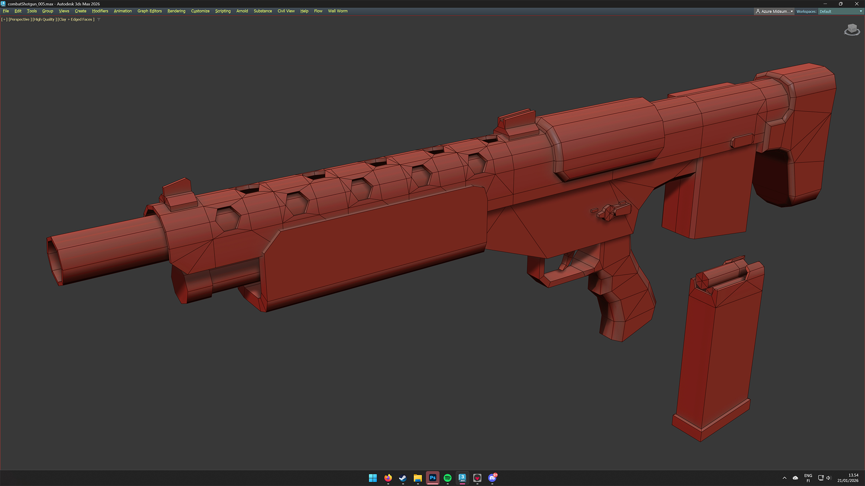Click the volume icon in system tray
Image resolution: width=865 pixels, height=486 pixels.
[x=829, y=478]
